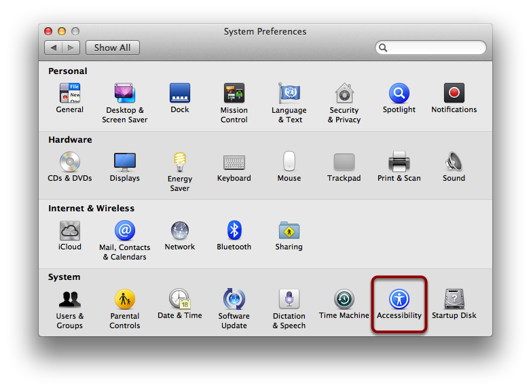Open the Keyboard preferences icon

tap(234, 162)
